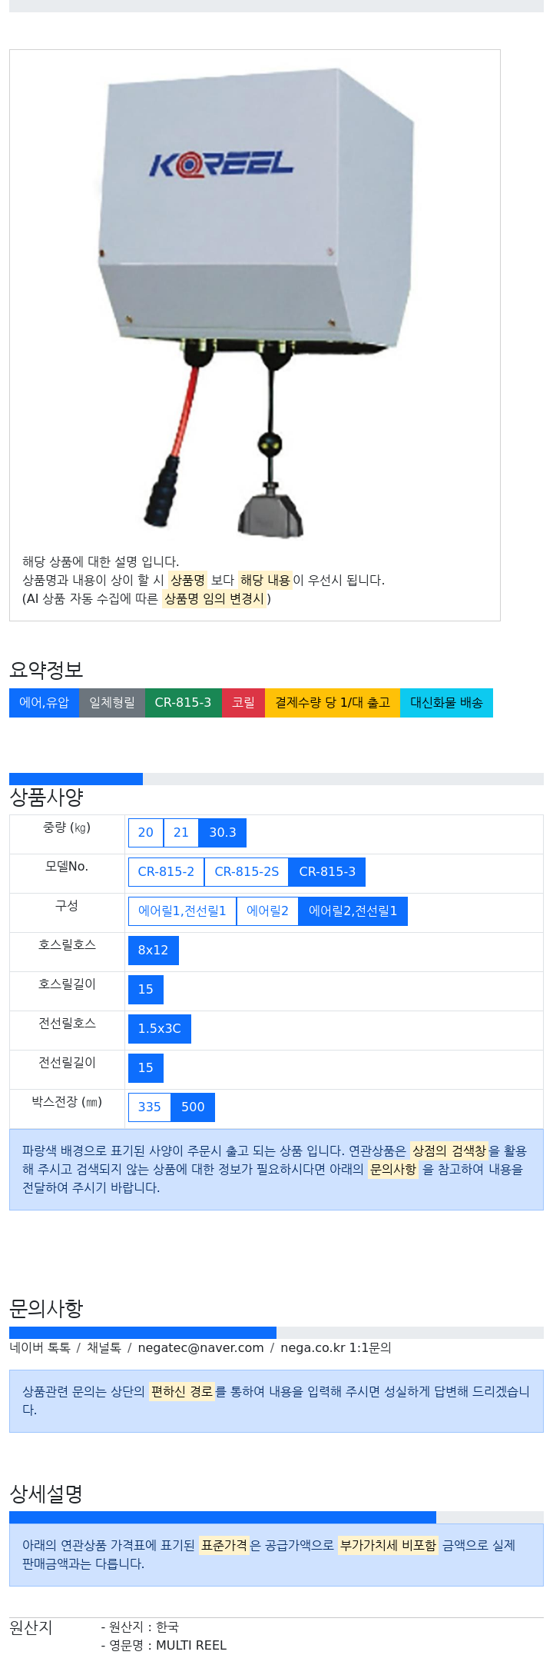Screen dimensions: 553x1655
Task: Select the 일체형릴 gray tag
Action: 112,703
